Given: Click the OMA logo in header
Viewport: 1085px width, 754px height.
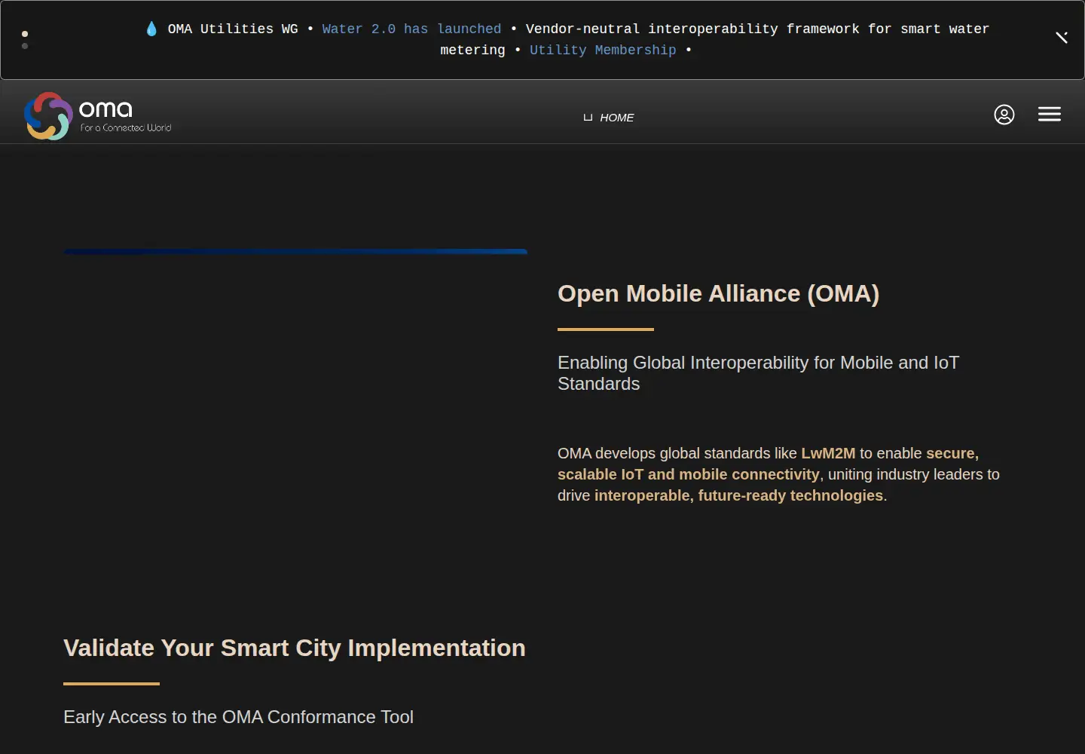Looking at the screenshot, I should [98, 115].
